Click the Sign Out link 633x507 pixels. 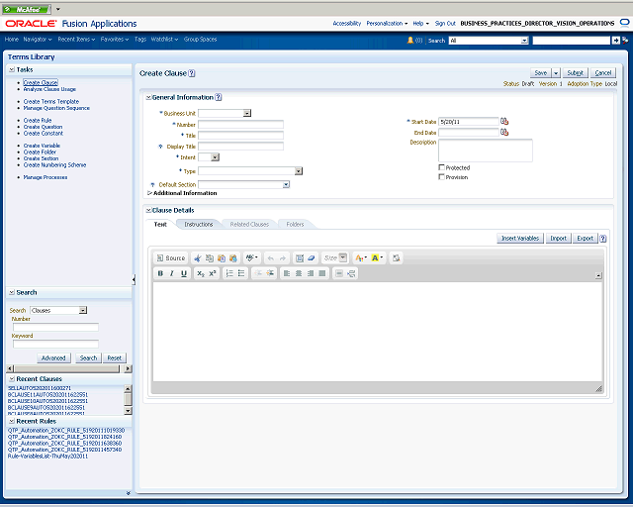coord(445,24)
